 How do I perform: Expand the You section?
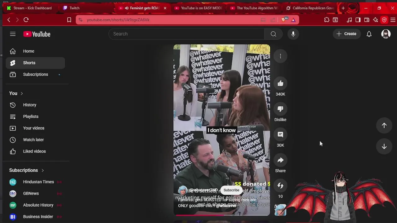click(16, 93)
